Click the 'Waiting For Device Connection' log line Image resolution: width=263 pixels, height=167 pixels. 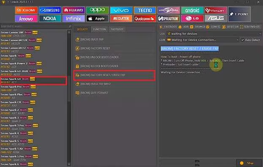coord(182,72)
